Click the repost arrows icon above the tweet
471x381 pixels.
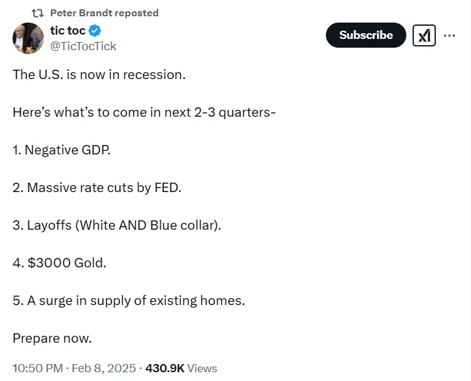tap(38, 13)
